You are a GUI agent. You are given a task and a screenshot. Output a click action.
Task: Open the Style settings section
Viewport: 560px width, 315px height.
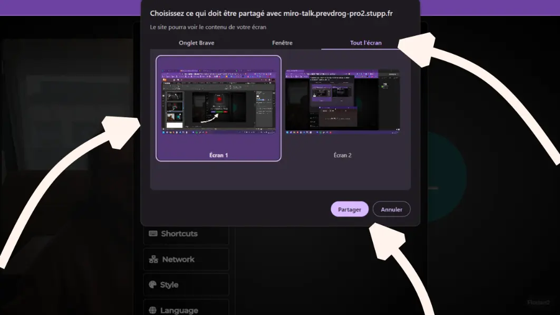pyautogui.click(x=186, y=284)
